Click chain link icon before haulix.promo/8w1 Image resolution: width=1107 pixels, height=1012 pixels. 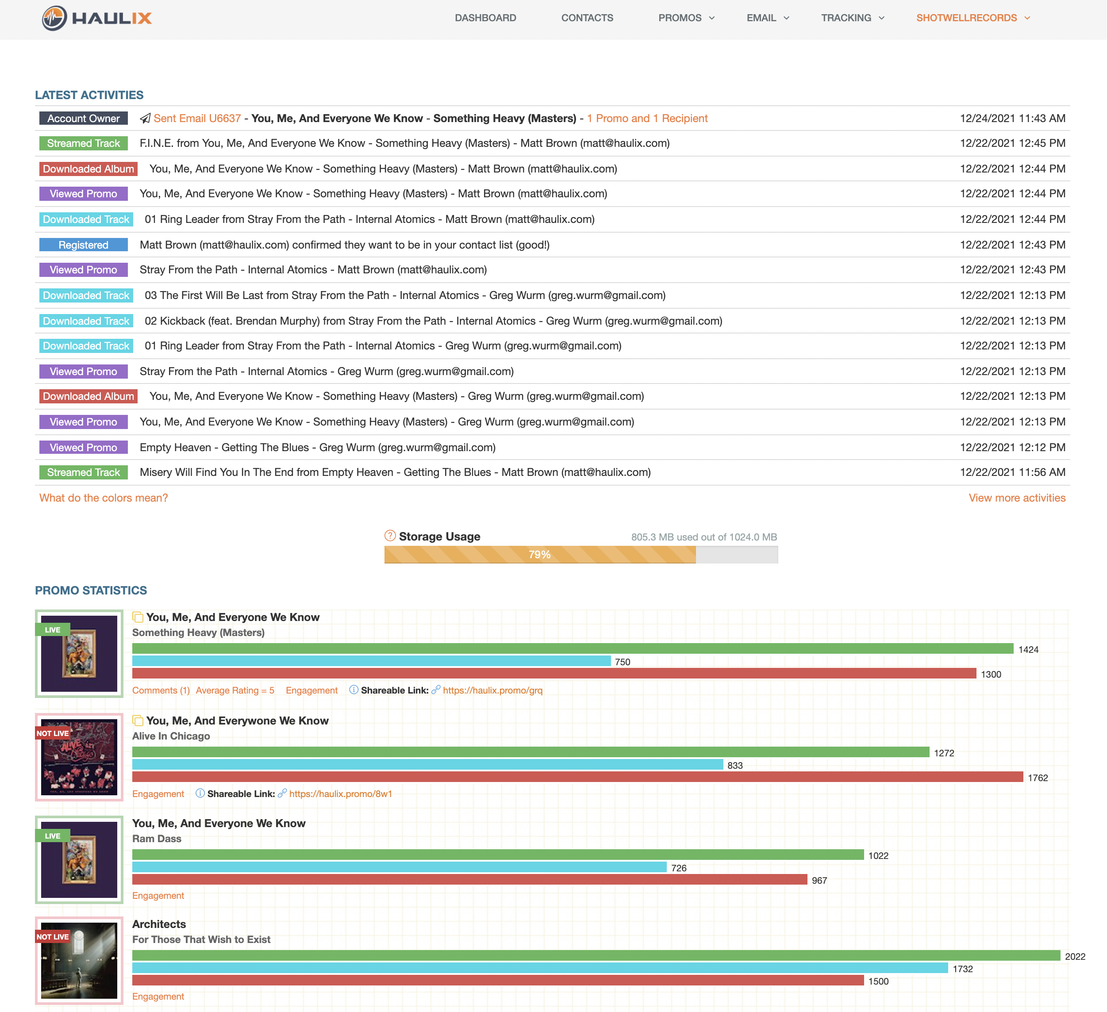click(x=282, y=793)
